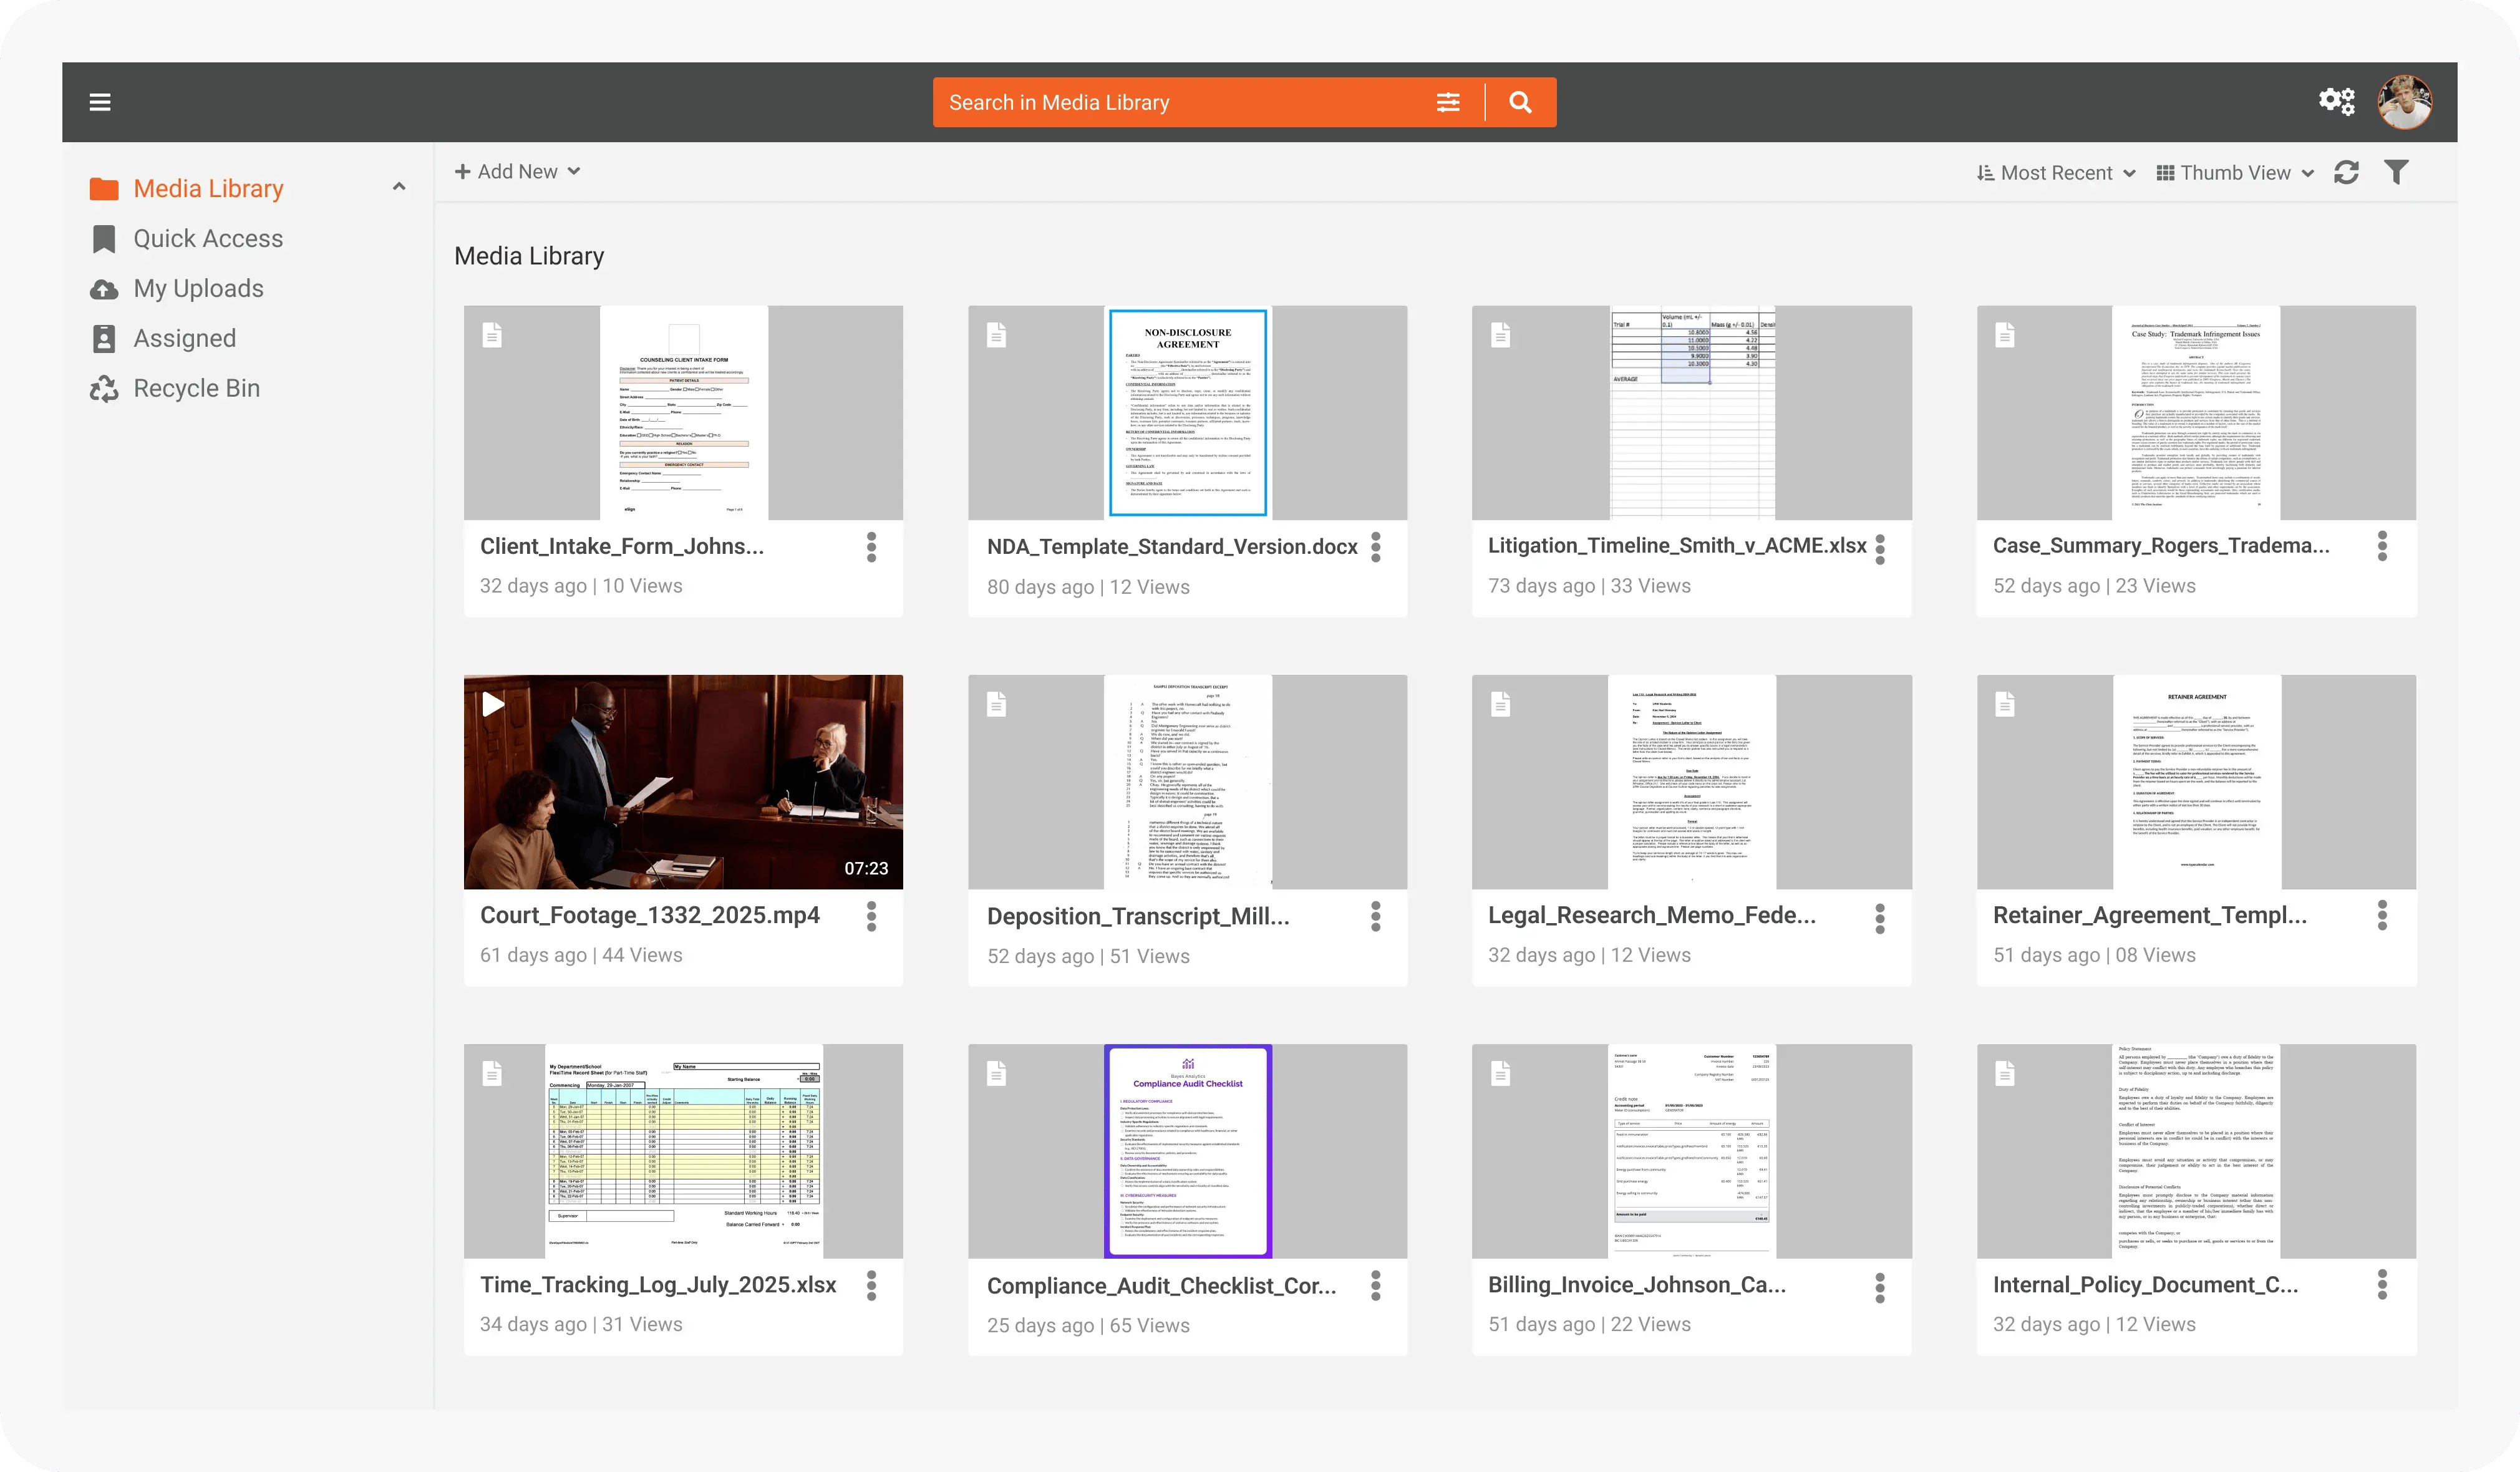Collapse the Media Library sidebar section
This screenshot has width=2520, height=1472.
(399, 187)
